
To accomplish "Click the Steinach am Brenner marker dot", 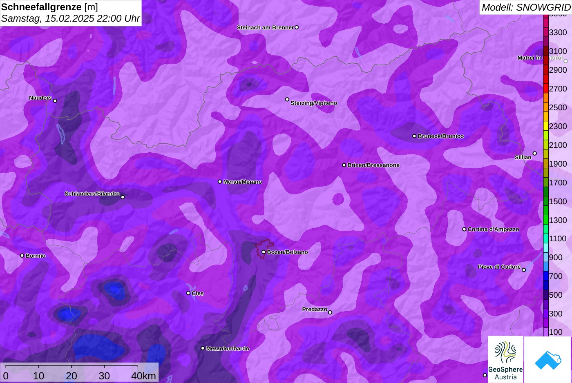I will coord(297,27).
